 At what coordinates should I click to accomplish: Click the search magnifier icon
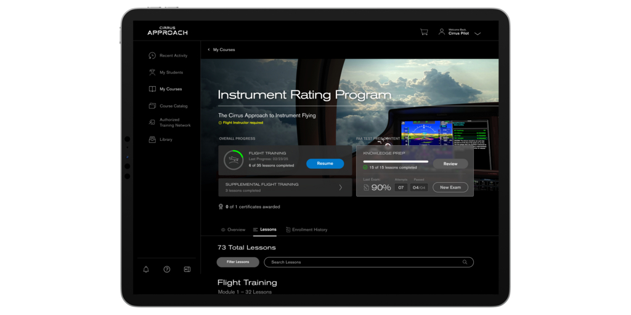pyautogui.click(x=465, y=262)
